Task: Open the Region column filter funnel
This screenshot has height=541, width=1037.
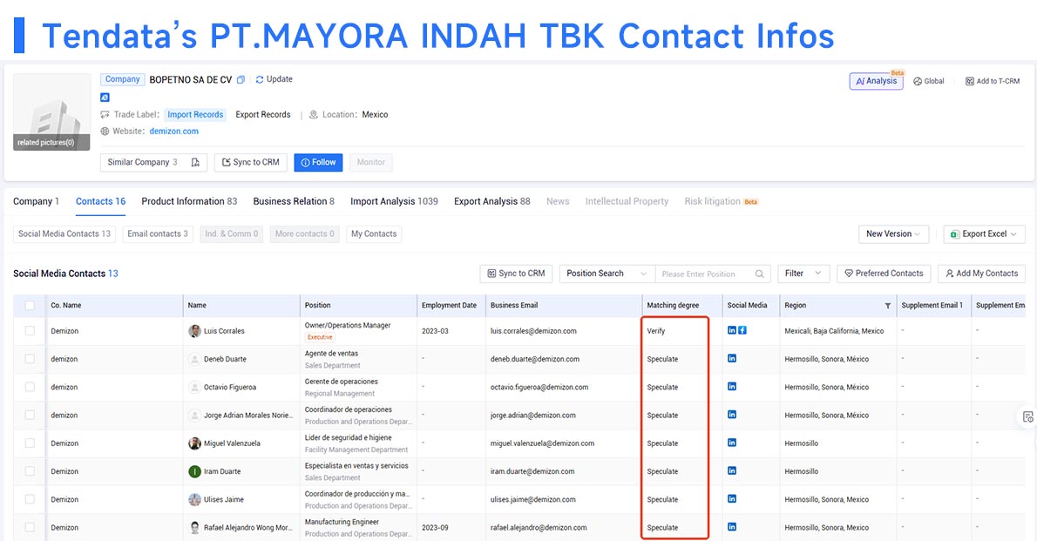Action: click(887, 306)
